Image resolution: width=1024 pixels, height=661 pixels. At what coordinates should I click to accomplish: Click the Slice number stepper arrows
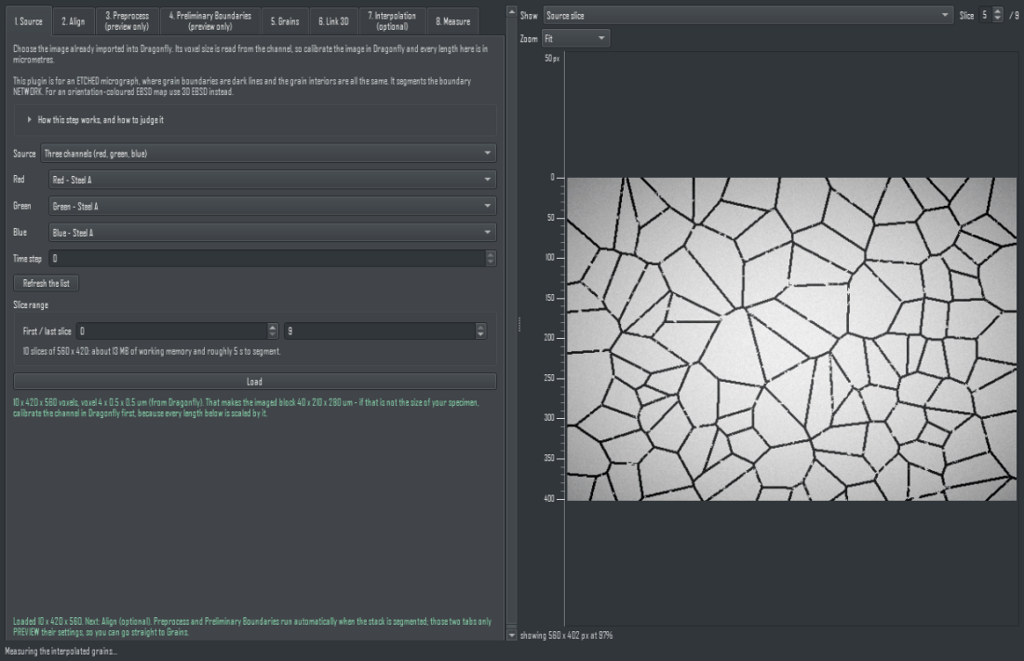tap(997, 15)
